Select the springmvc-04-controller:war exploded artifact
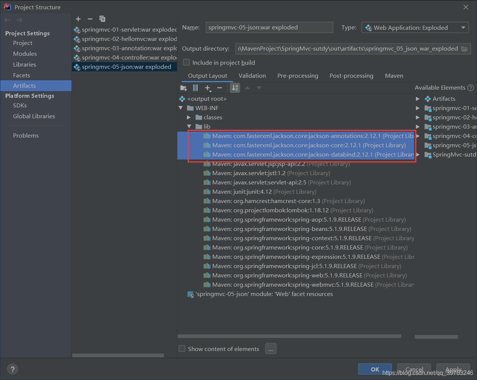Screen dimensions: 477x380 pos(125,58)
